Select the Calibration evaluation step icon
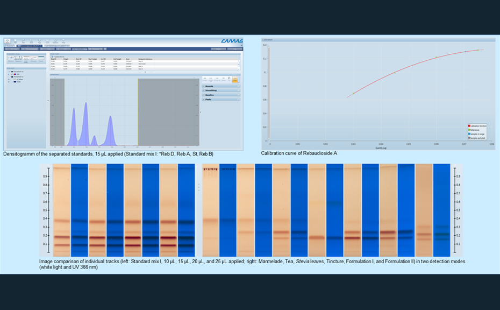Image resolution: width=500 pixels, height=310 pixels. point(33,58)
